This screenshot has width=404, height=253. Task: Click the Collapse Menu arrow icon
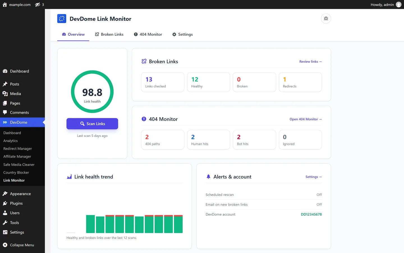click(5, 245)
